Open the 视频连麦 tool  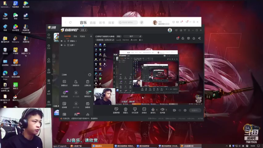64,94
